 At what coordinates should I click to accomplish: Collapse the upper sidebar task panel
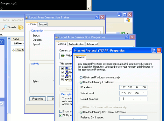point(2,42)
